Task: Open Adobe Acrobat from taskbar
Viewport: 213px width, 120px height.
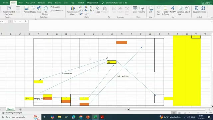Action: tap(102, 117)
